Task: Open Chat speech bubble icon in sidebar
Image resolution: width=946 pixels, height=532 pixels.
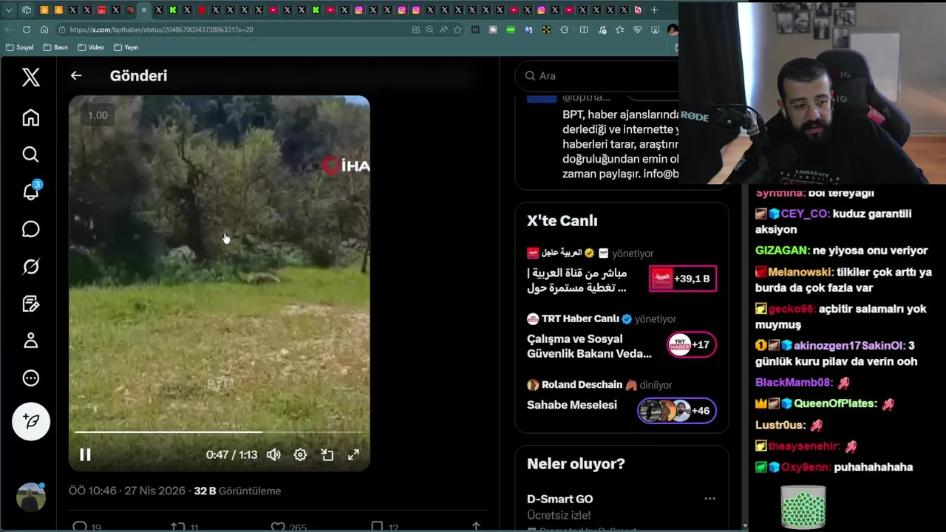Action: [30, 229]
